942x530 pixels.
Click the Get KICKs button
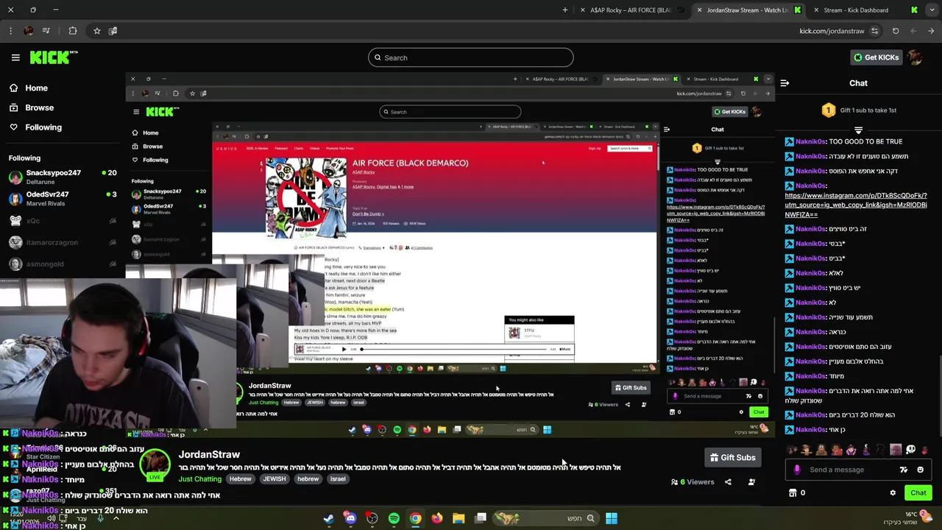(x=875, y=57)
